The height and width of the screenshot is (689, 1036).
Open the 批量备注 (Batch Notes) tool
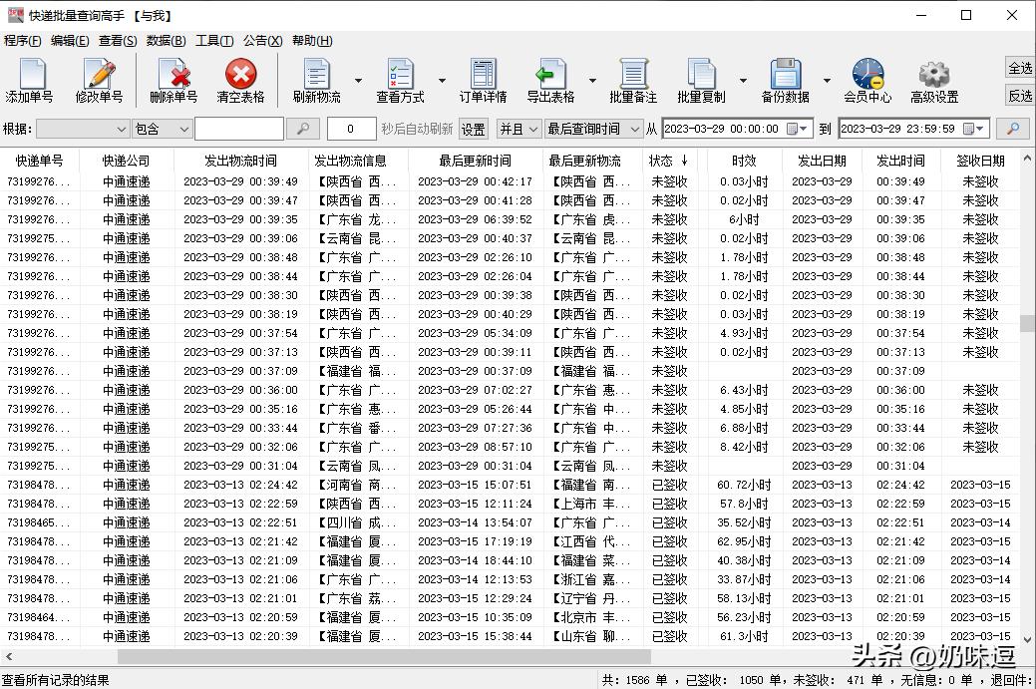click(x=635, y=80)
